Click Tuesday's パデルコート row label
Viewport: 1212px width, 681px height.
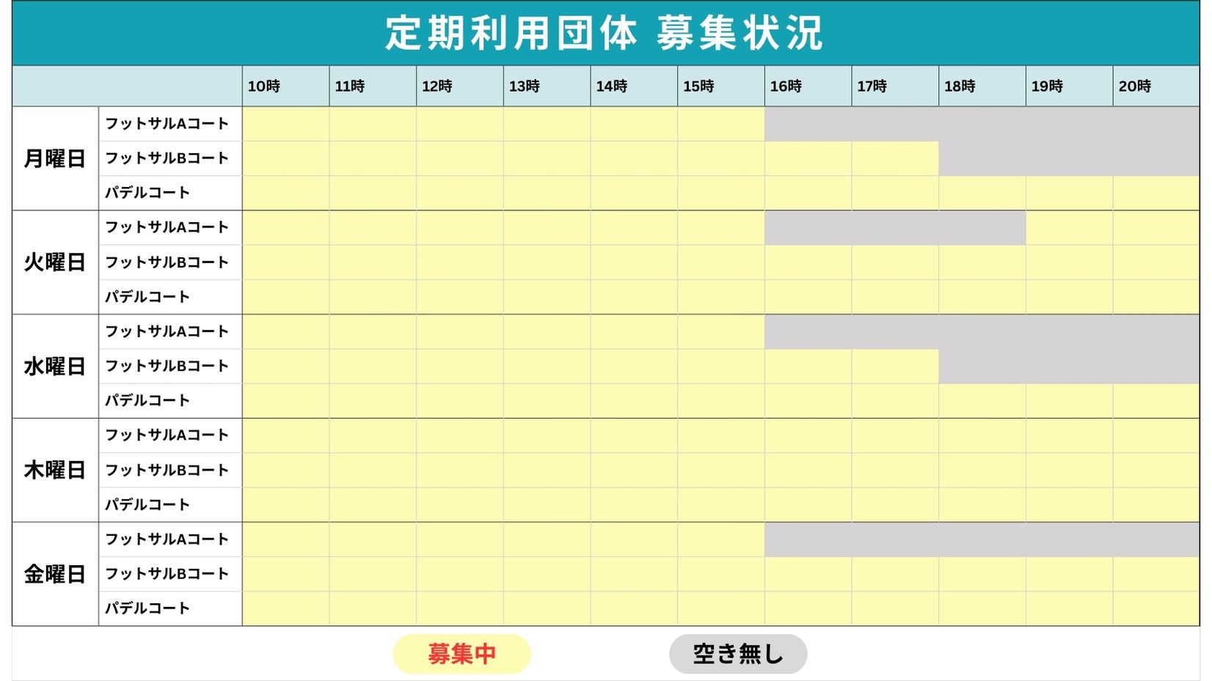coord(147,297)
